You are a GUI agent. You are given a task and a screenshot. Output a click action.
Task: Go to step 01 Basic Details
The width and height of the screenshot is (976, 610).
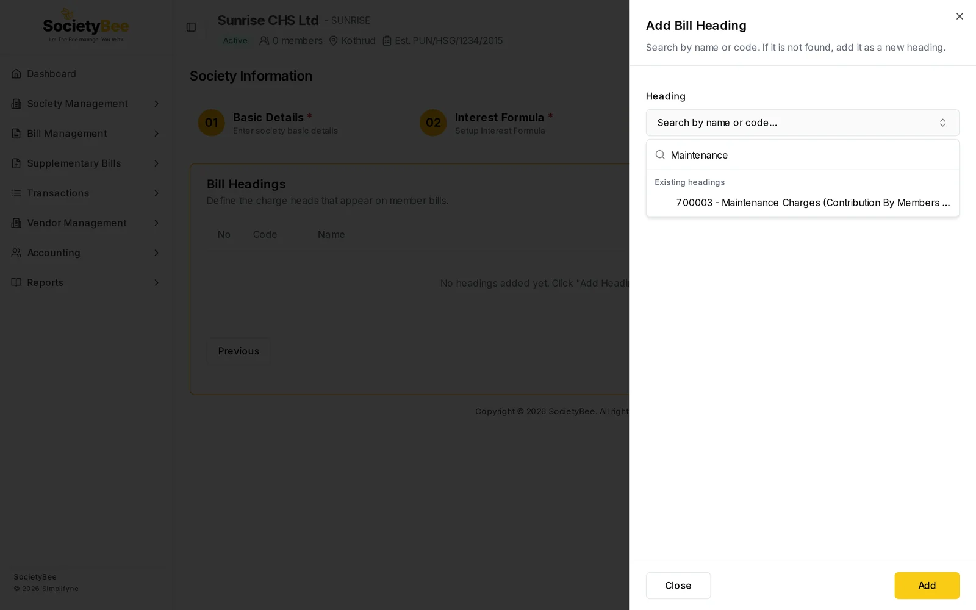click(268, 123)
